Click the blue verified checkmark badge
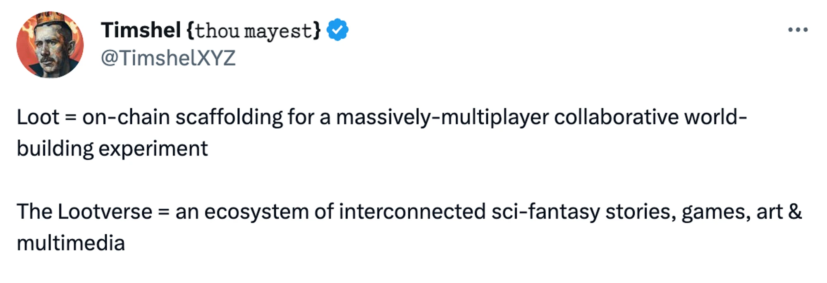 pyautogui.click(x=337, y=30)
